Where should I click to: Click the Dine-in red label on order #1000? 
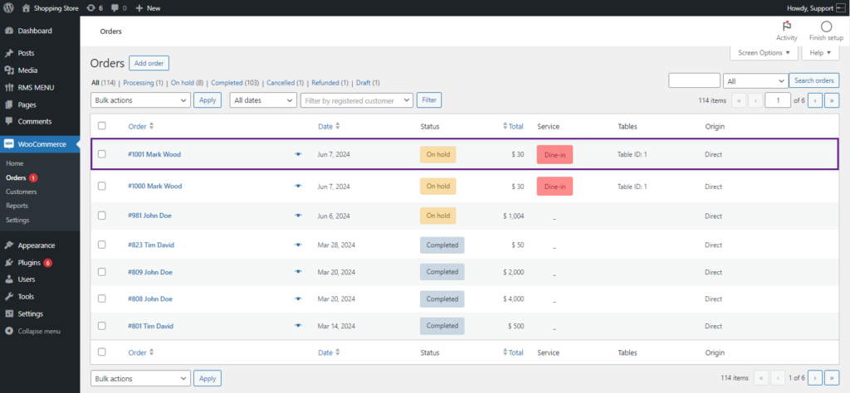point(555,187)
